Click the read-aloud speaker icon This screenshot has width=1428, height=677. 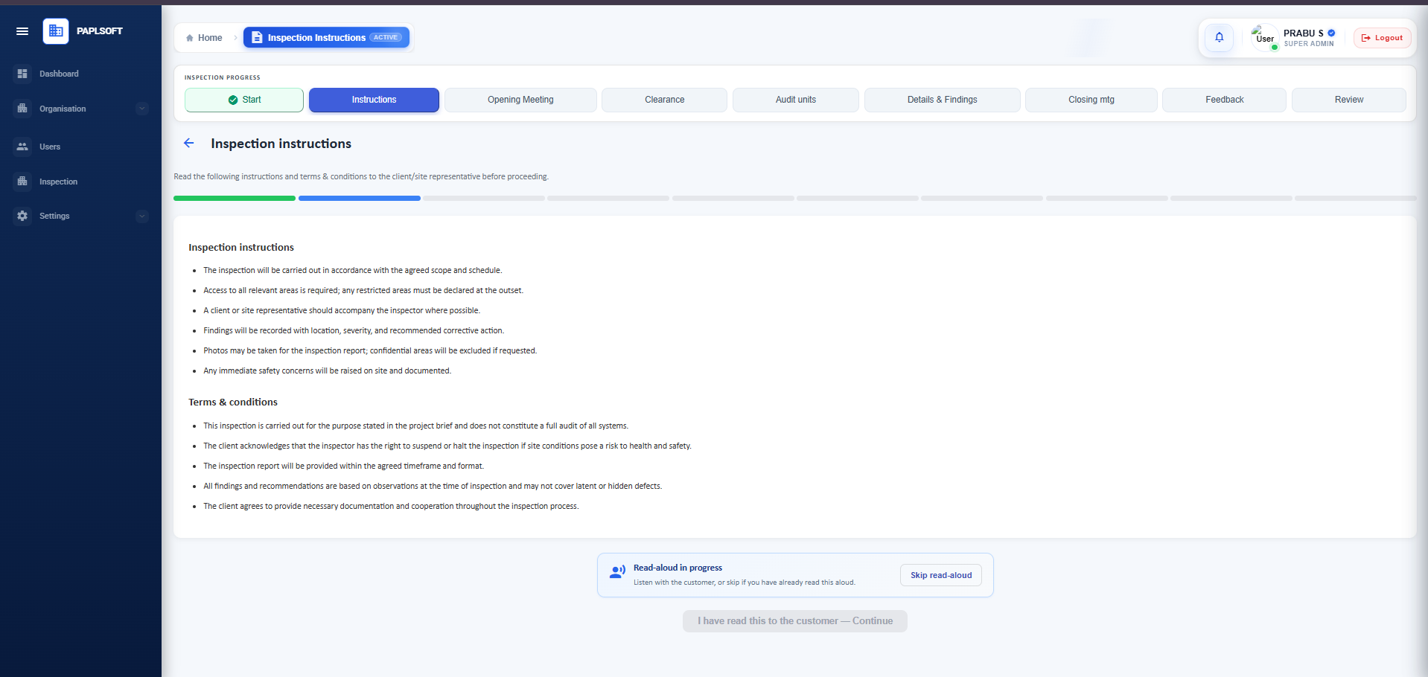point(617,571)
